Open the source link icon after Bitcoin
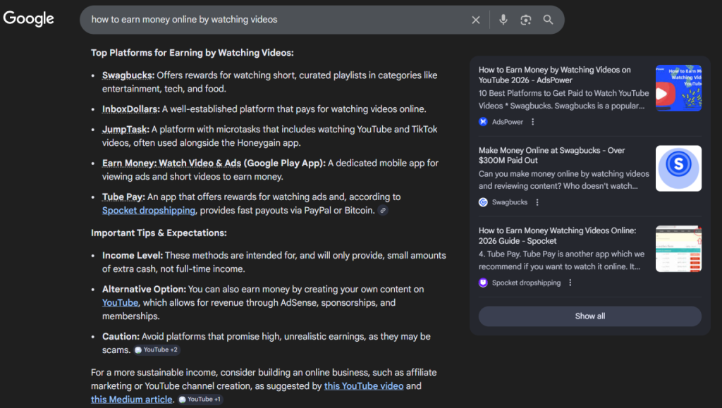Image resolution: width=722 pixels, height=408 pixels. point(383,210)
